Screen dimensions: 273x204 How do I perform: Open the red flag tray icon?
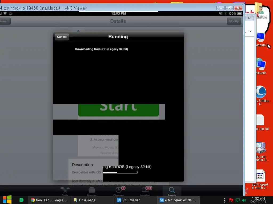pos(231,200)
